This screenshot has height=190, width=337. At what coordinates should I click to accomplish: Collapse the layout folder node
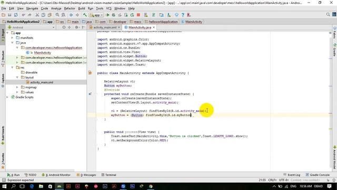pos(17,77)
